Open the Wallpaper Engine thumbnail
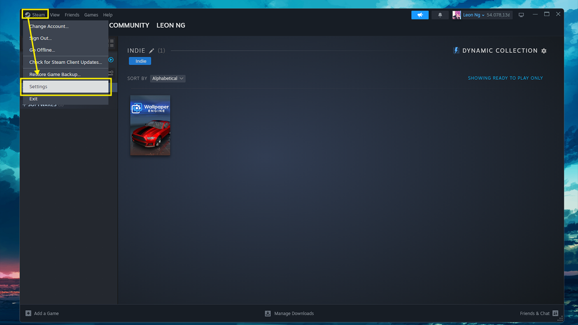This screenshot has width=578, height=325. tap(150, 125)
